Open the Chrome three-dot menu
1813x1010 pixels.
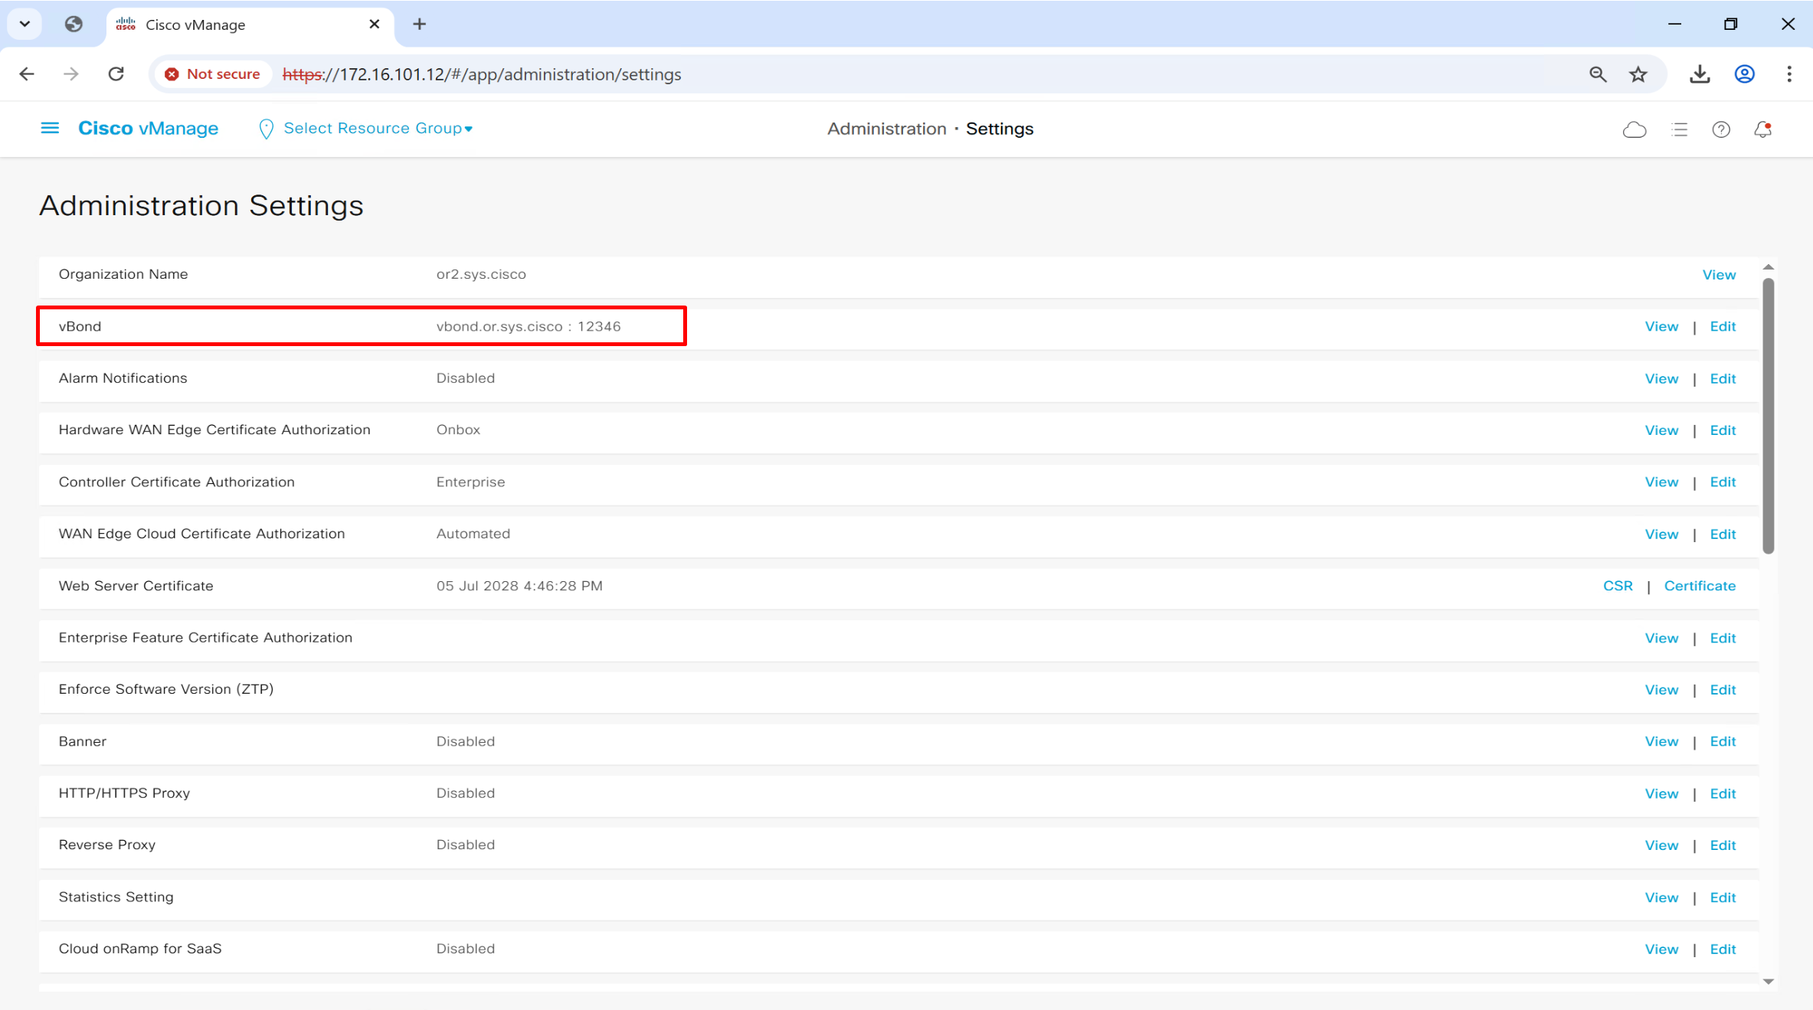1789,74
